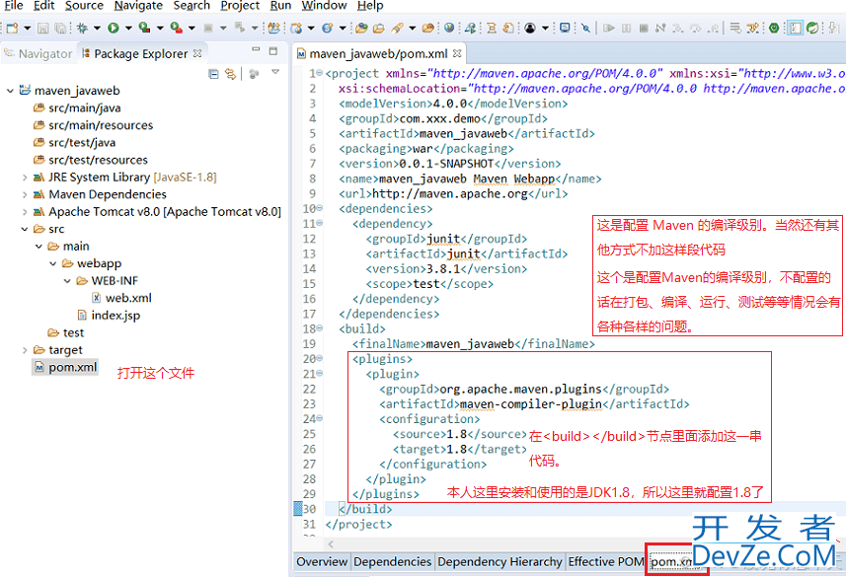The height and width of the screenshot is (577, 846).
Task: Switch to the Overview tab
Action: (x=322, y=561)
